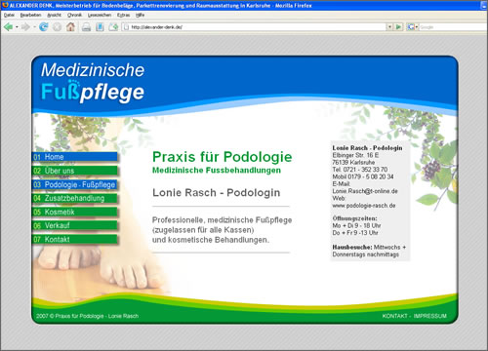Click the Mo + Di 9 - 18 Uhr line
488x351 pixels.
[x=356, y=225]
